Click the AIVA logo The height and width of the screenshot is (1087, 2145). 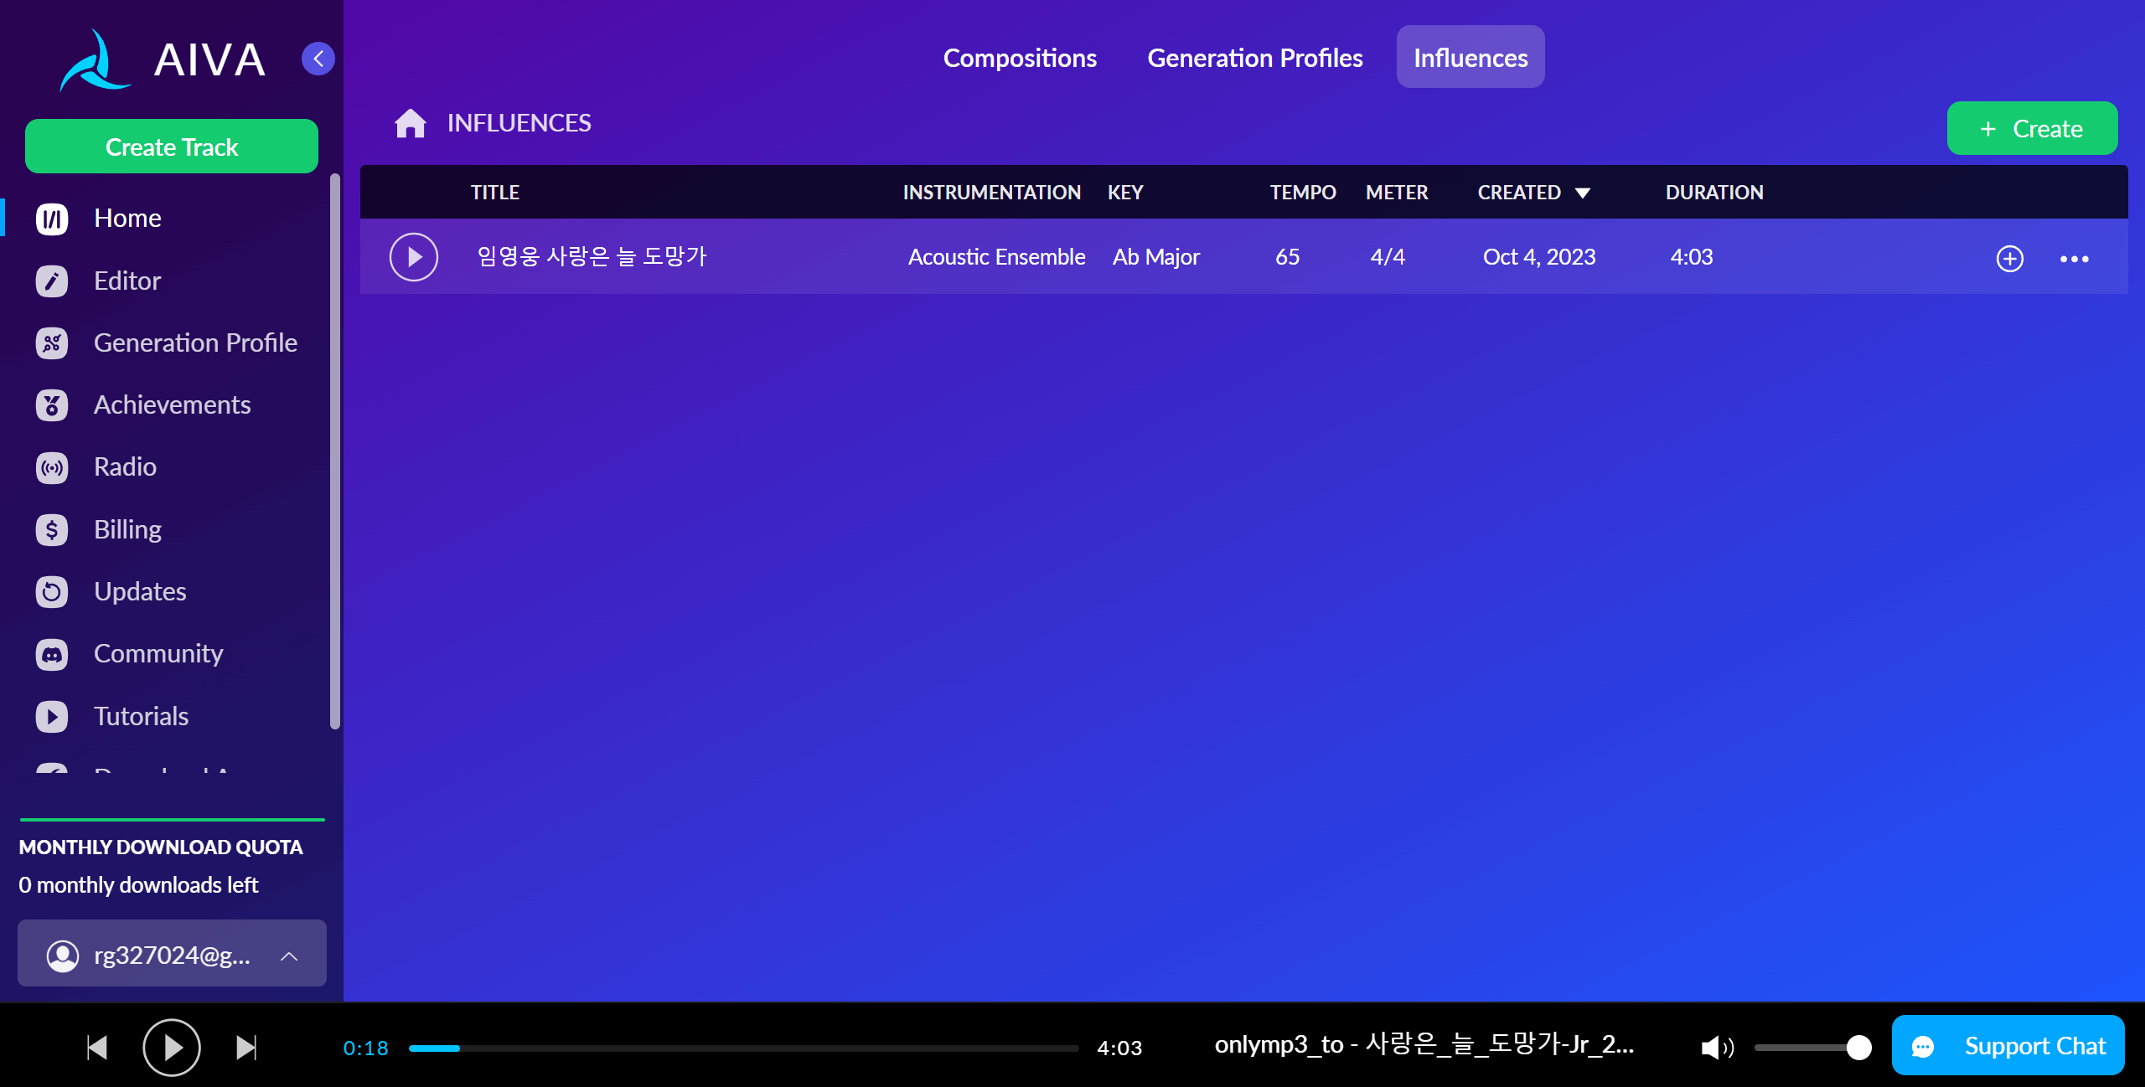coord(163,59)
